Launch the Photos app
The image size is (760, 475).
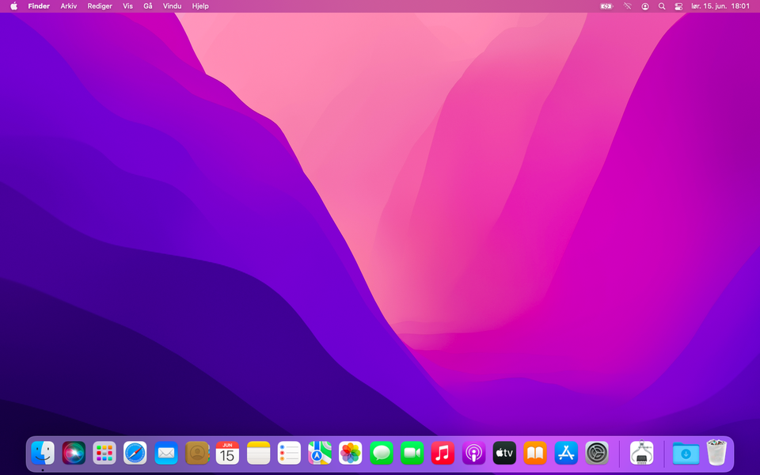click(351, 453)
